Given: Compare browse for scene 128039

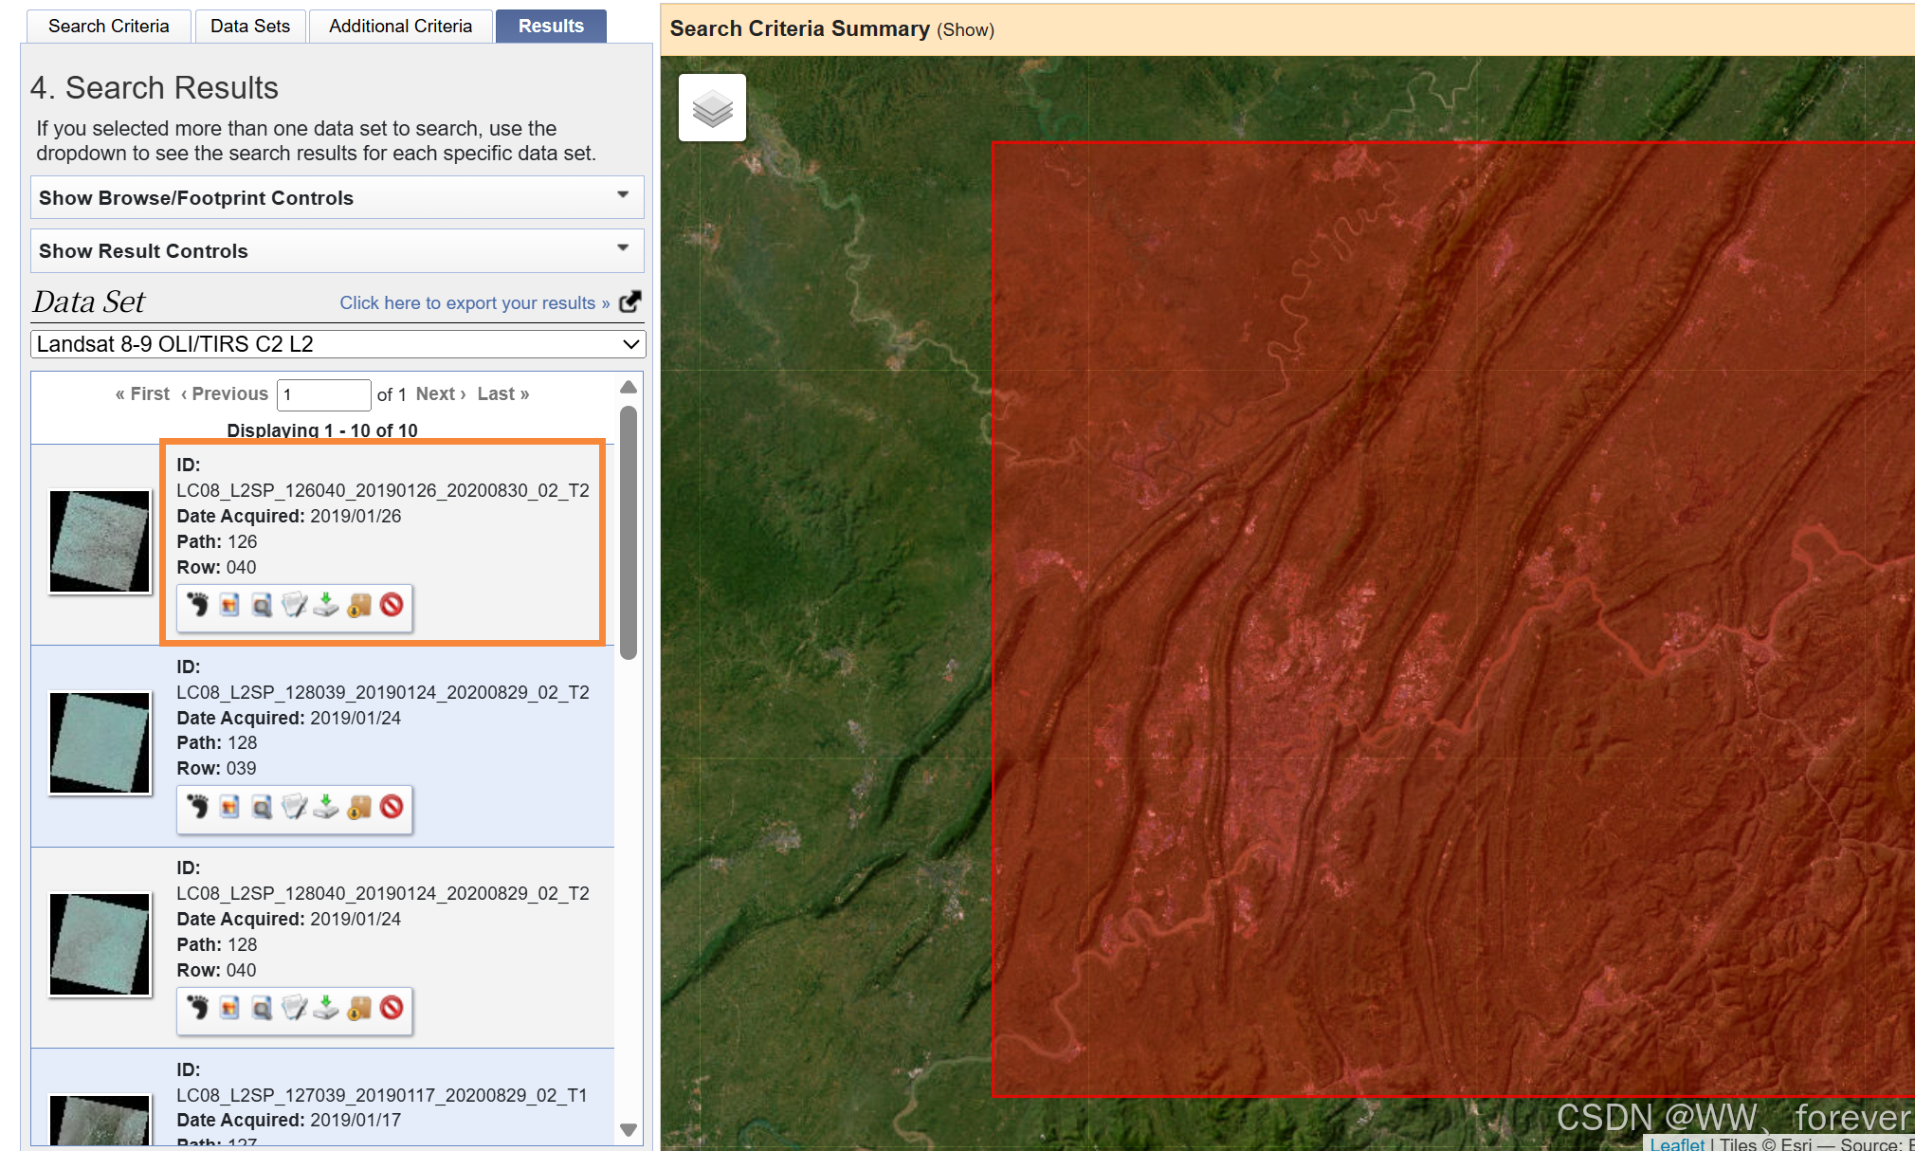Looking at the screenshot, I should tap(262, 807).
